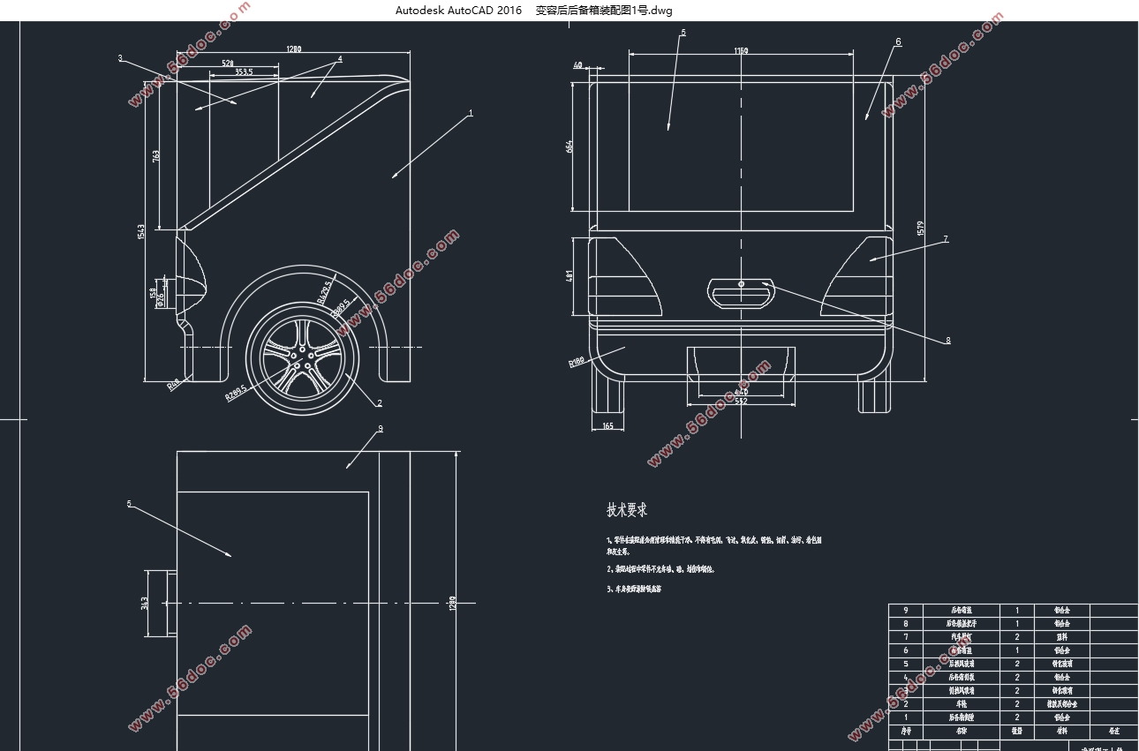Select balloon number 8 in rear view
The image size is (1139, 751).
click(x=948, y=340)
